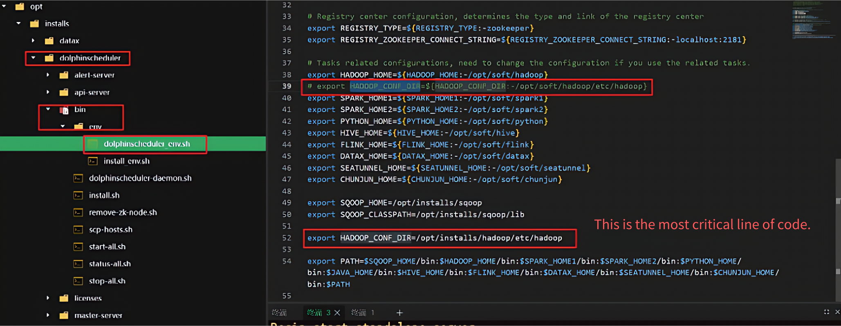Click the scp-hosts.sh script icon

[78, 230]
